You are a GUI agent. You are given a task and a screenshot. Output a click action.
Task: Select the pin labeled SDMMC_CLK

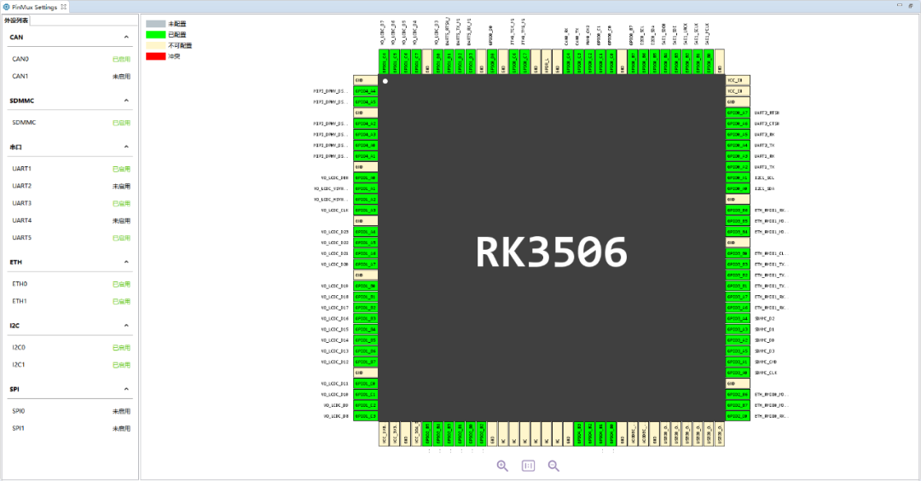[x=738, y=373]
